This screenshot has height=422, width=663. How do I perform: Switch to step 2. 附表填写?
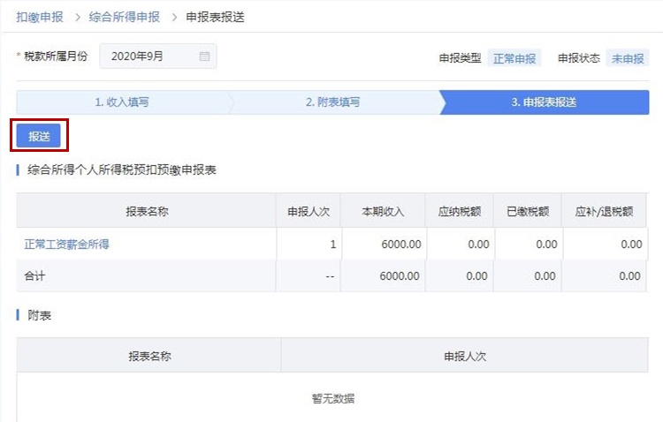click(x=333, y=102)
